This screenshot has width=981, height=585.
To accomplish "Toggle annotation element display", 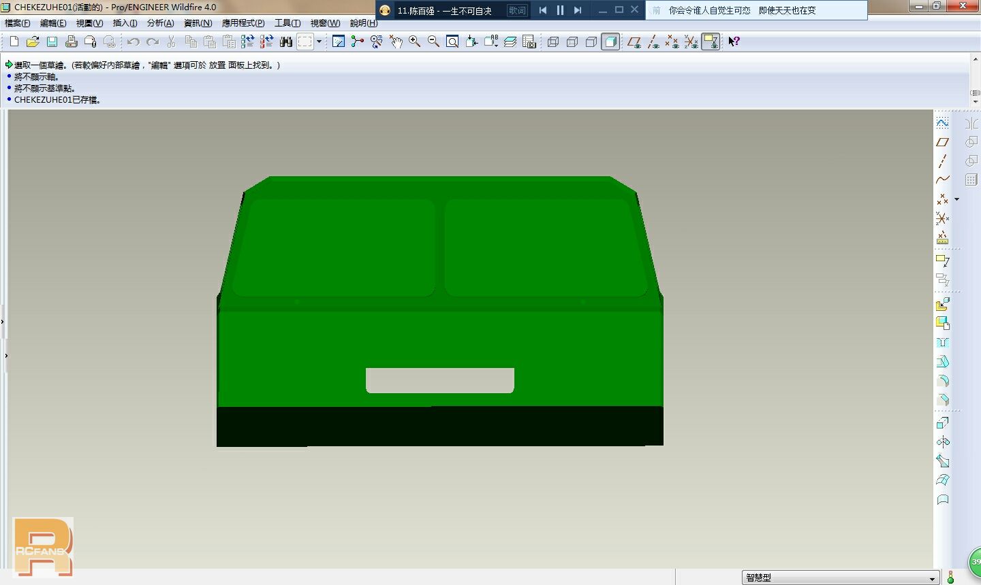I will [x=711, y=42].
